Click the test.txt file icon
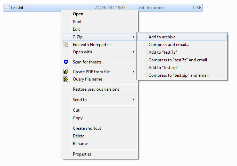 pyautogui.click(x=7, y=8)
